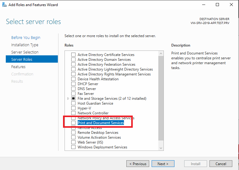Expand File and Storage Services tree
The width and height of the screenshot is (239, 170).
[68, 99]
